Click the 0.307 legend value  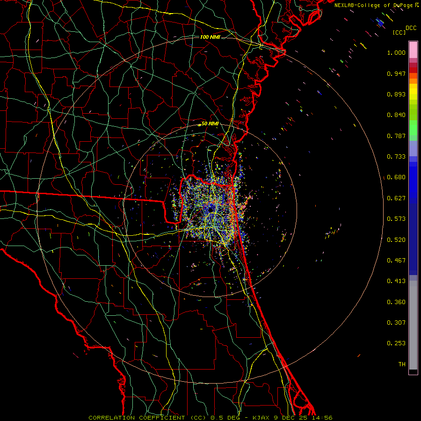pos(396,323)
